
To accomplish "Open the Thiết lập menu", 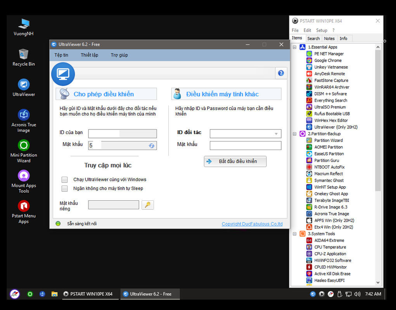I will click(90, 55).
